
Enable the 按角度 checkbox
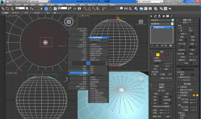click(x=152, y=63)
